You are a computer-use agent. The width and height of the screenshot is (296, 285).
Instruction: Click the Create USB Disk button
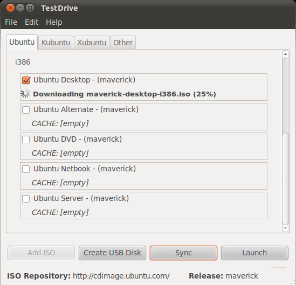point(112,253)
